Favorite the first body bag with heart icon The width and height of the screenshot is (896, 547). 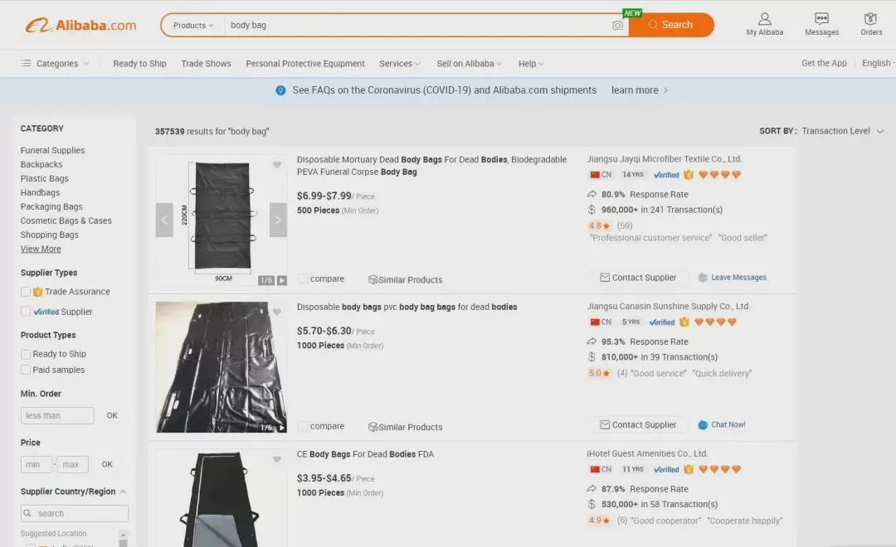click(276, 165)
